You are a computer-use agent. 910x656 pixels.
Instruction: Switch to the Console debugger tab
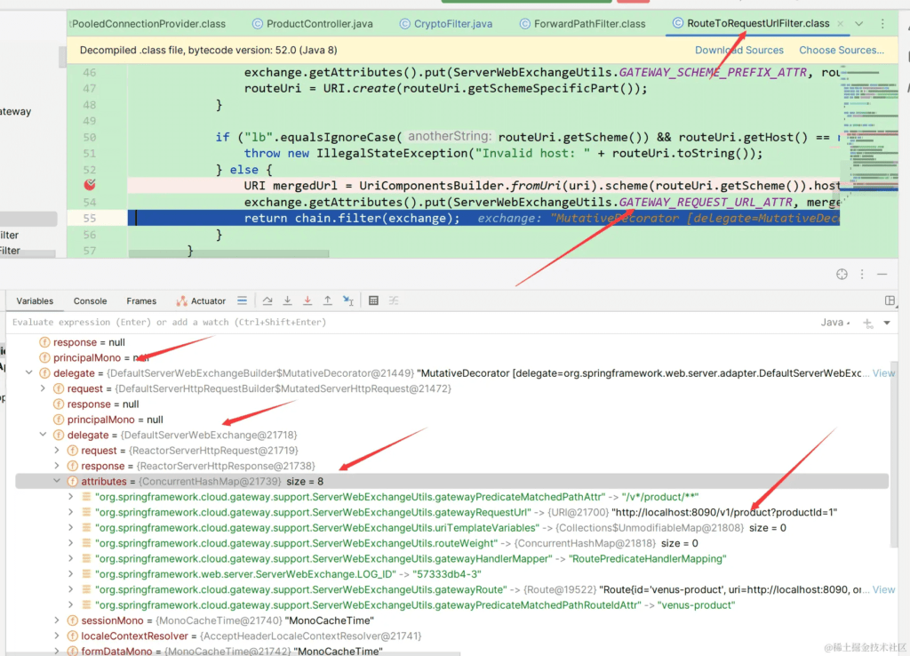[x=90, y=301]
